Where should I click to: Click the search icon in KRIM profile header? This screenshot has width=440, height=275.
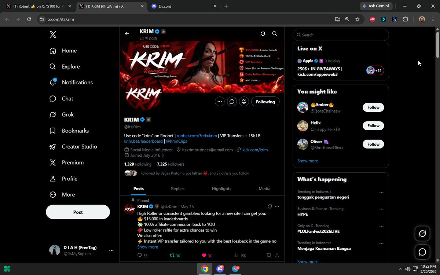coord(275,34)
